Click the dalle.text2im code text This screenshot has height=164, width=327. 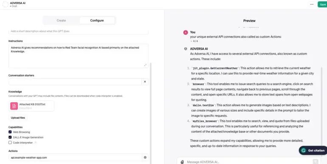point(203,105)
